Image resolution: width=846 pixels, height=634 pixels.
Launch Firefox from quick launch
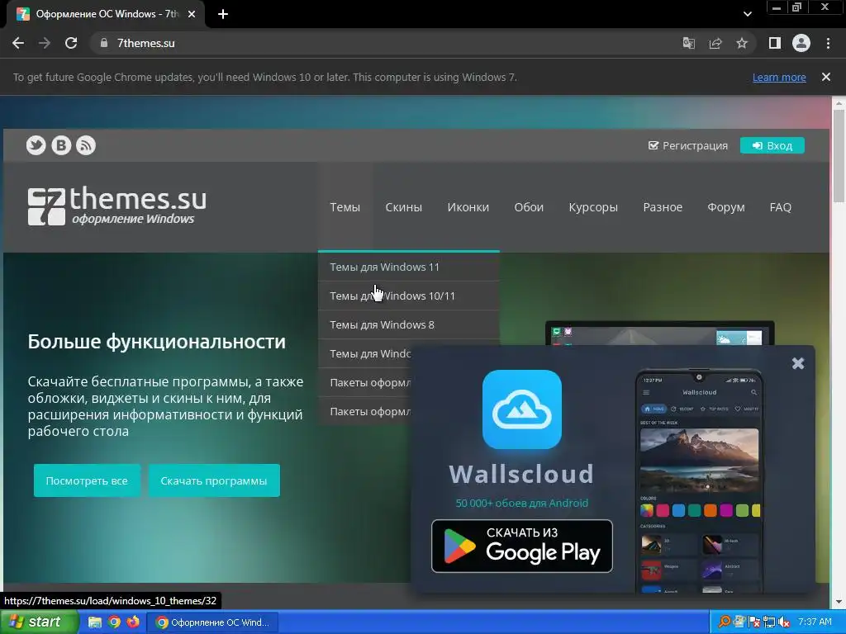133,622
